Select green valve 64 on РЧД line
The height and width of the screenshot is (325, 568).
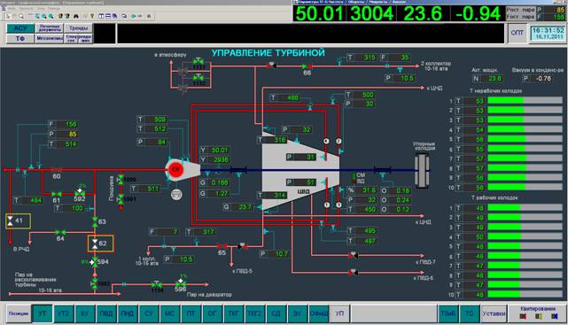60,232
